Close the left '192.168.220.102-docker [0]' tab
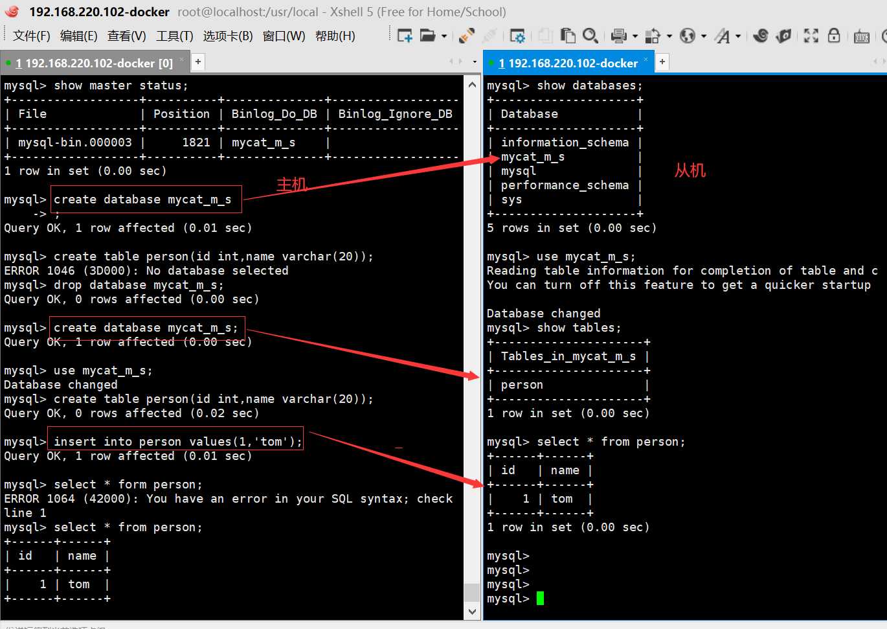 tap(181, 60)
